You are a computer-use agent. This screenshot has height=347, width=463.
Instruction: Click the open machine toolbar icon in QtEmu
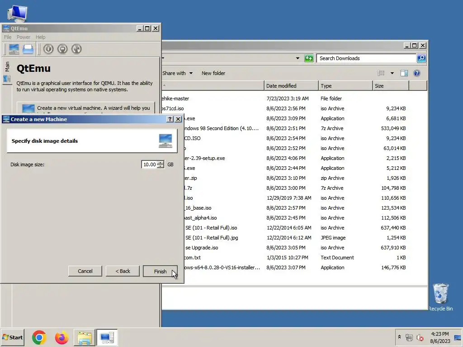[28, 49]
